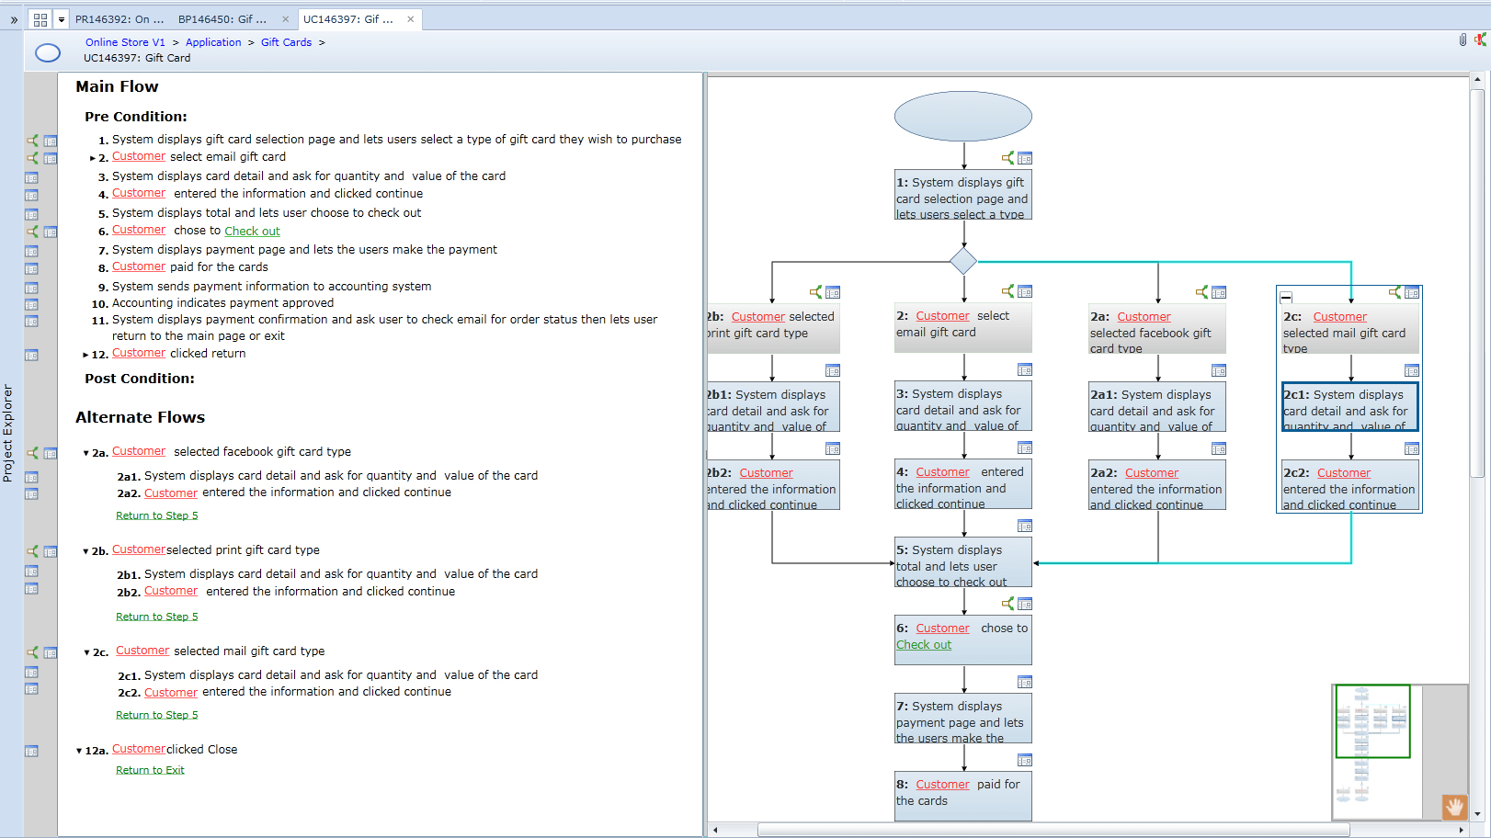Click the details icon on node 5 in diagram
1491x838 pixels.
(x=1024, y=526)
